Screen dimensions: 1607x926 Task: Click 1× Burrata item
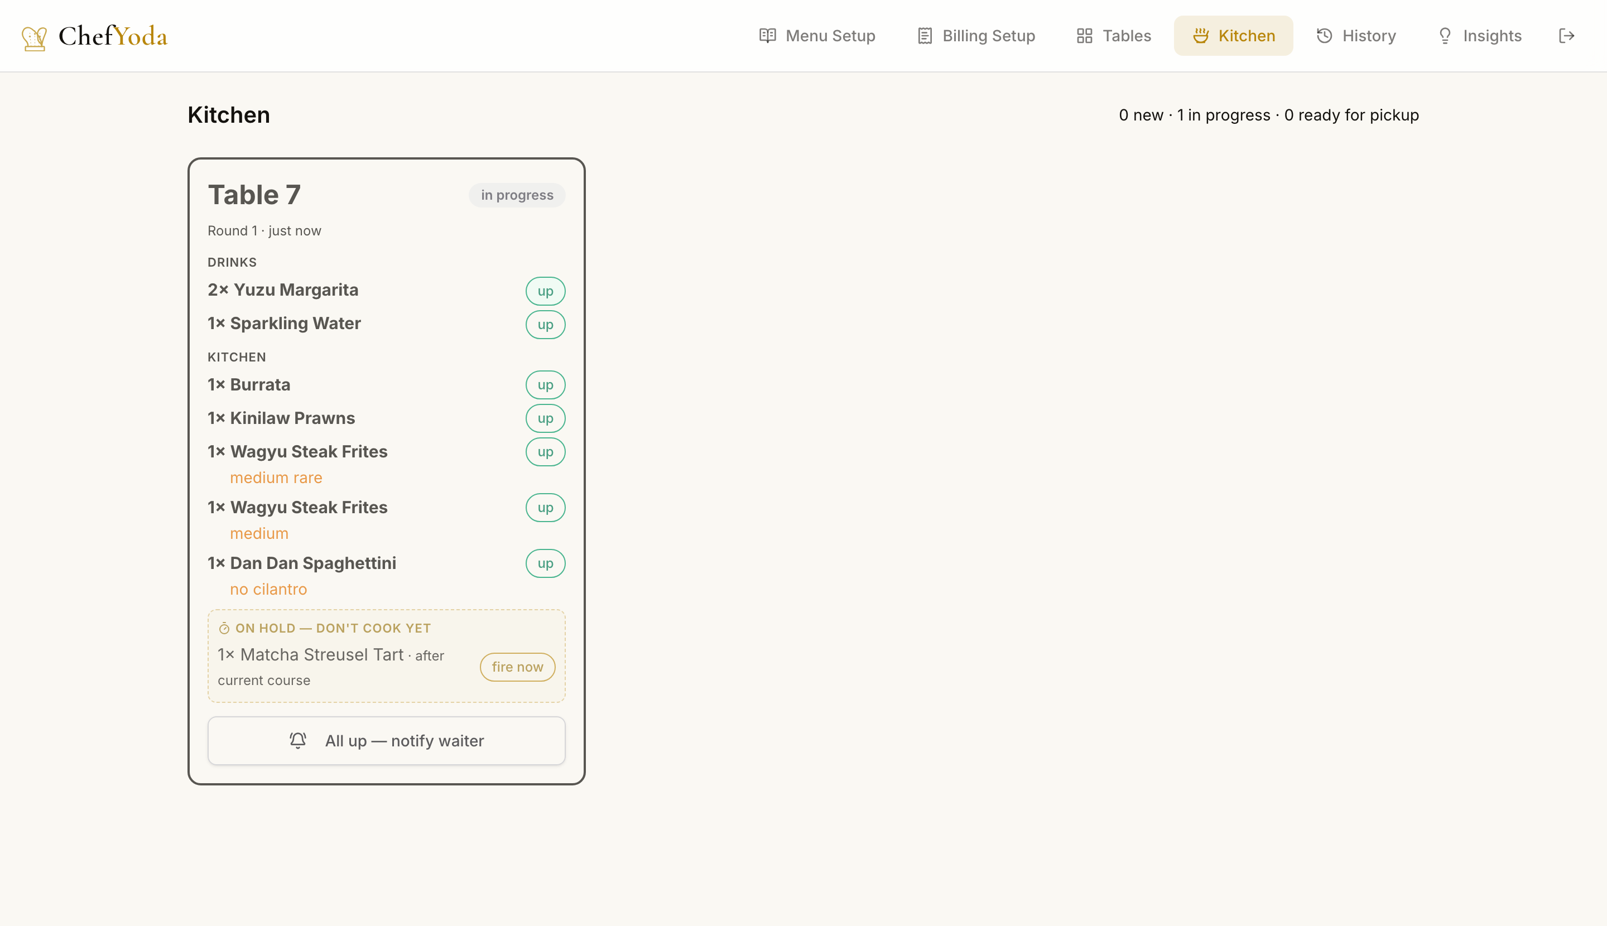[x=249, y=385]
